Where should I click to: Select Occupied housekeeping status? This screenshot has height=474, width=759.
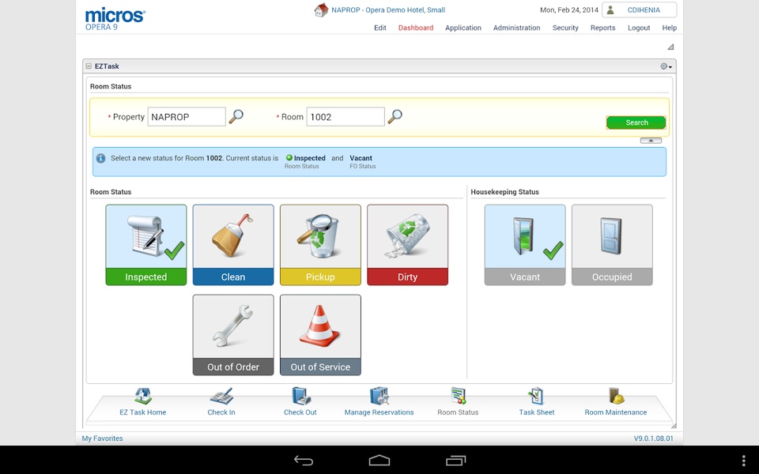[x=612, y=245]
